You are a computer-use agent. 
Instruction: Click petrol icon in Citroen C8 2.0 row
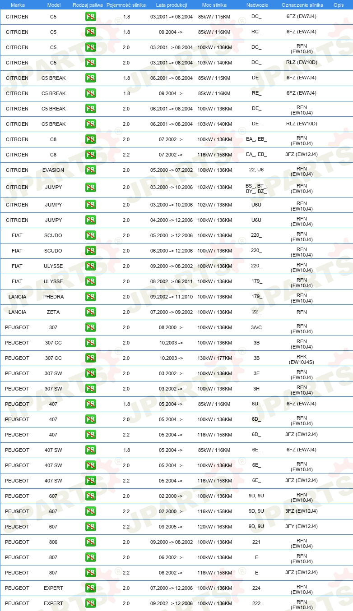[91, 139]
